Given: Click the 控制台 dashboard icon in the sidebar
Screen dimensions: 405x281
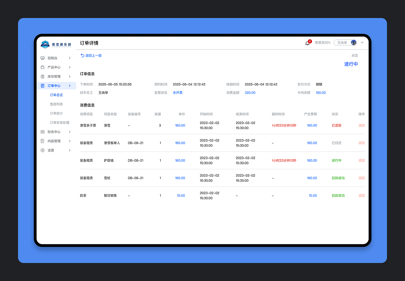Looking at the screenshot, I should (x=42, y=58).
